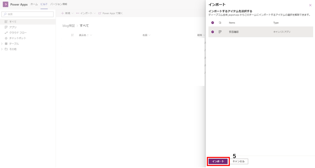Image resolution: width=315 pixels, height=168 pixels.
Task: Switch to the ビルド tab
Action: tap(44, 4)
